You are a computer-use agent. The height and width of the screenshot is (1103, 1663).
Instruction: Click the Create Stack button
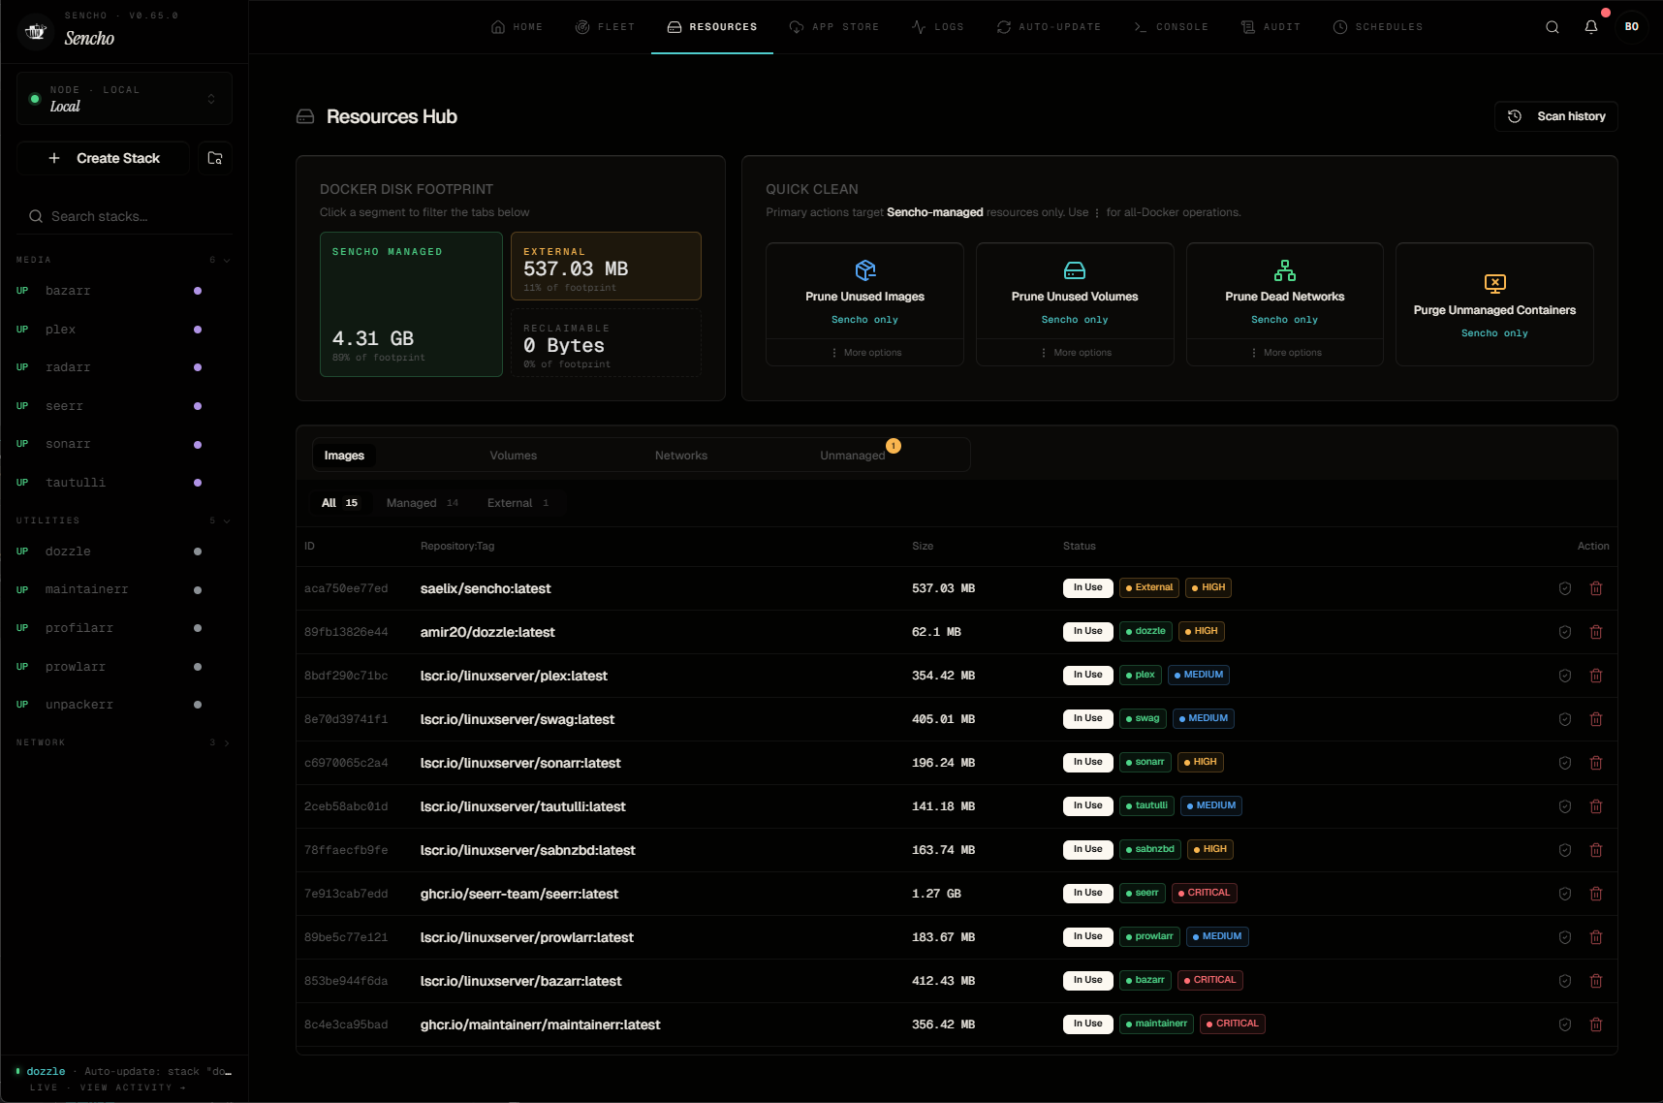coord(104,158)
